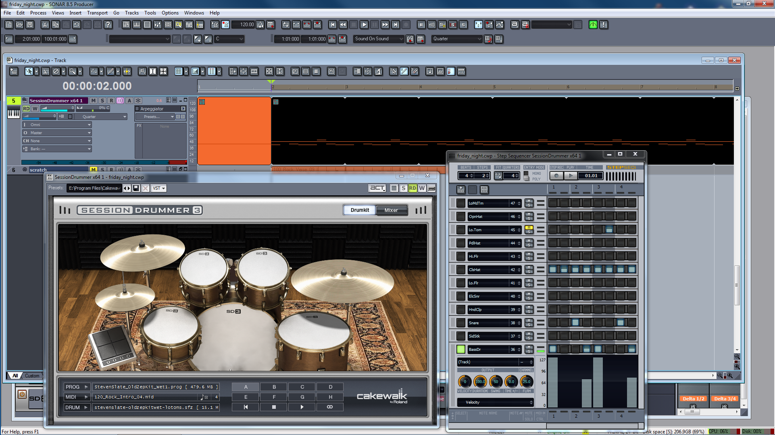Click the Arm R icon in main toolbar

click(421, 25)
